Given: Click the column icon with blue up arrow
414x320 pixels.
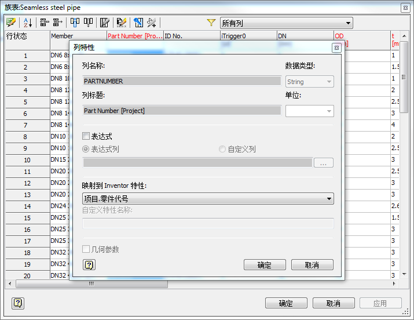Looking at the screenshot, I should 75,23.
